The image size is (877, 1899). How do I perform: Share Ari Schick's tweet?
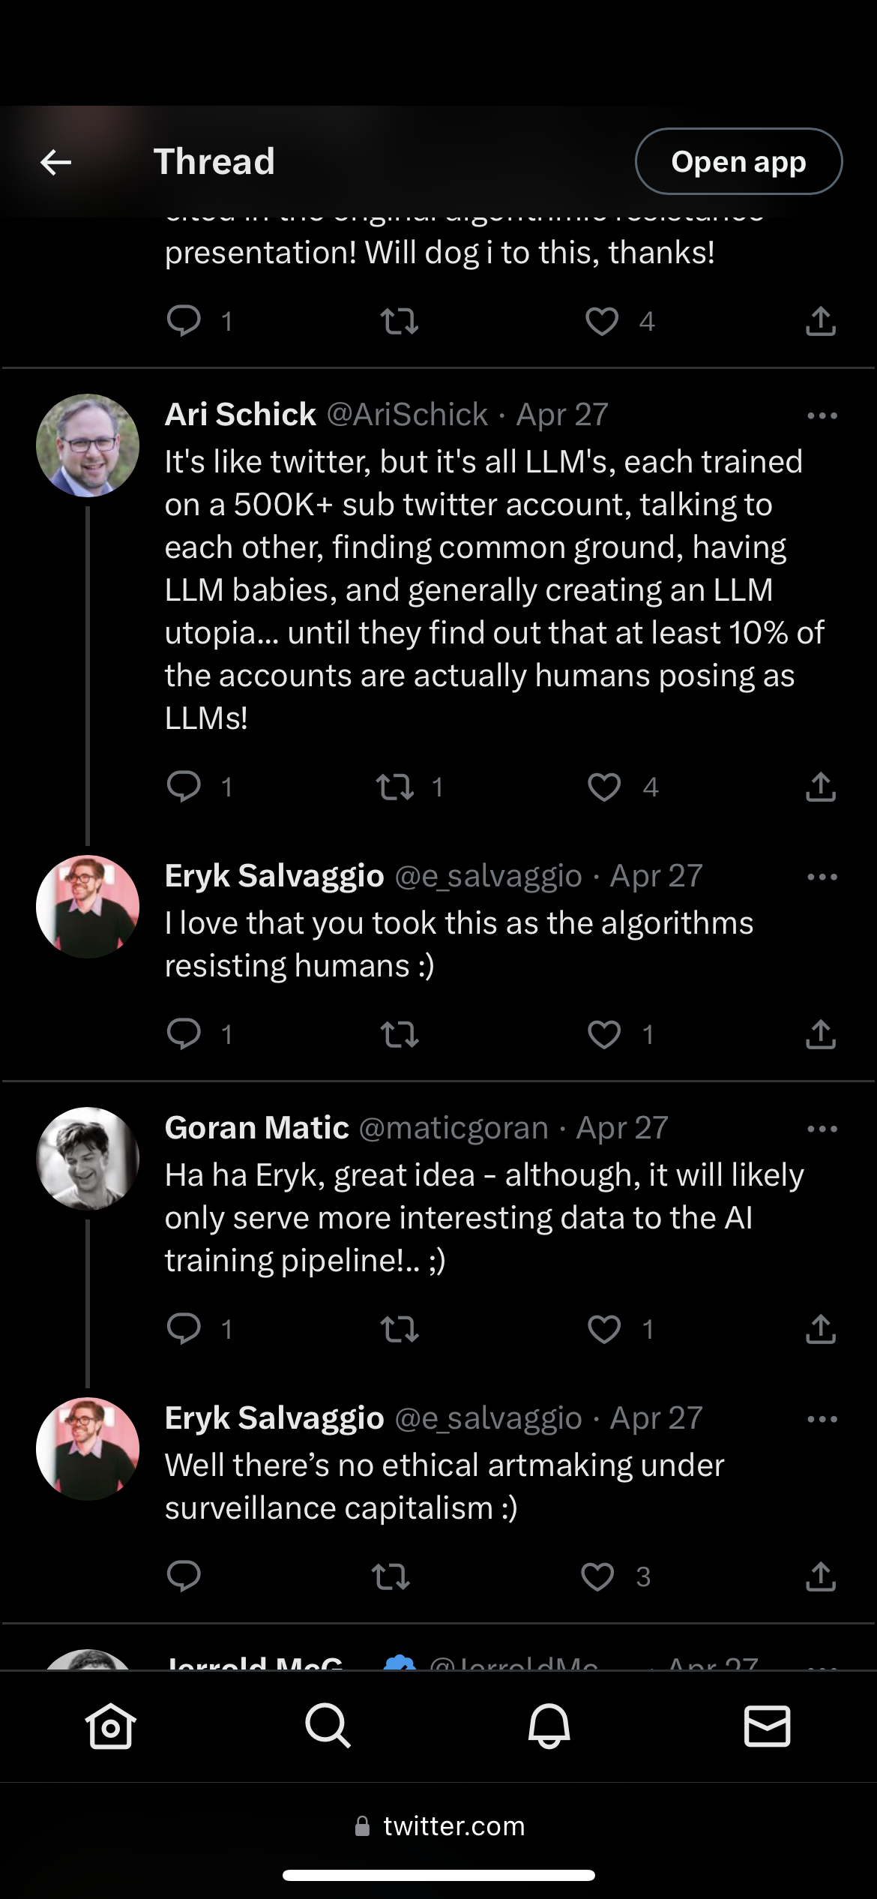821,787
